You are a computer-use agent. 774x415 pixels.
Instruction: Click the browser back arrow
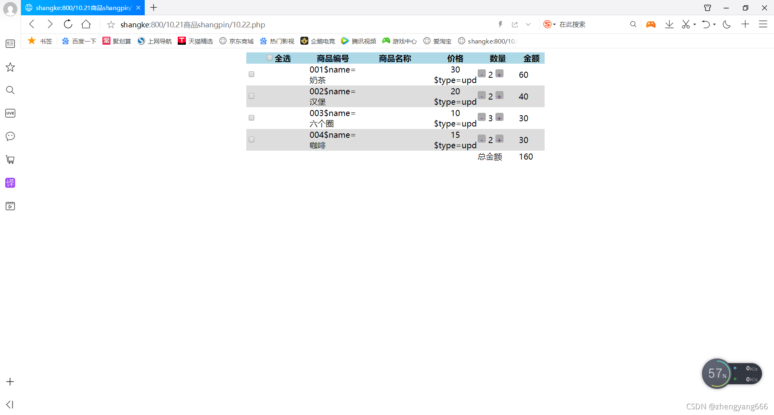click(x=32, y=24)
